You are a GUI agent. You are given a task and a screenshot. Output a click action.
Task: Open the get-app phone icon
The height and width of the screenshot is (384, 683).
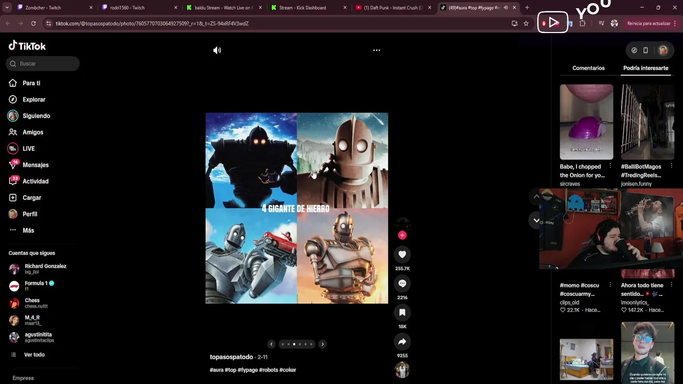tap(646, 50)
